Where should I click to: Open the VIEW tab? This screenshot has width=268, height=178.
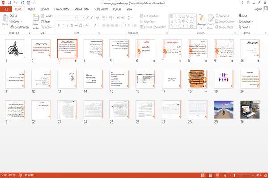click(x=130, y=9)
